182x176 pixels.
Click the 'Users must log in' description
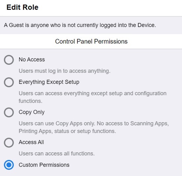click(x=65, y=71)
